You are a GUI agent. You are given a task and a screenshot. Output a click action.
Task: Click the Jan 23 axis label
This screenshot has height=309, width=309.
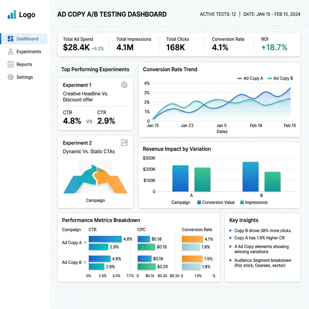[x=187, y=126]
